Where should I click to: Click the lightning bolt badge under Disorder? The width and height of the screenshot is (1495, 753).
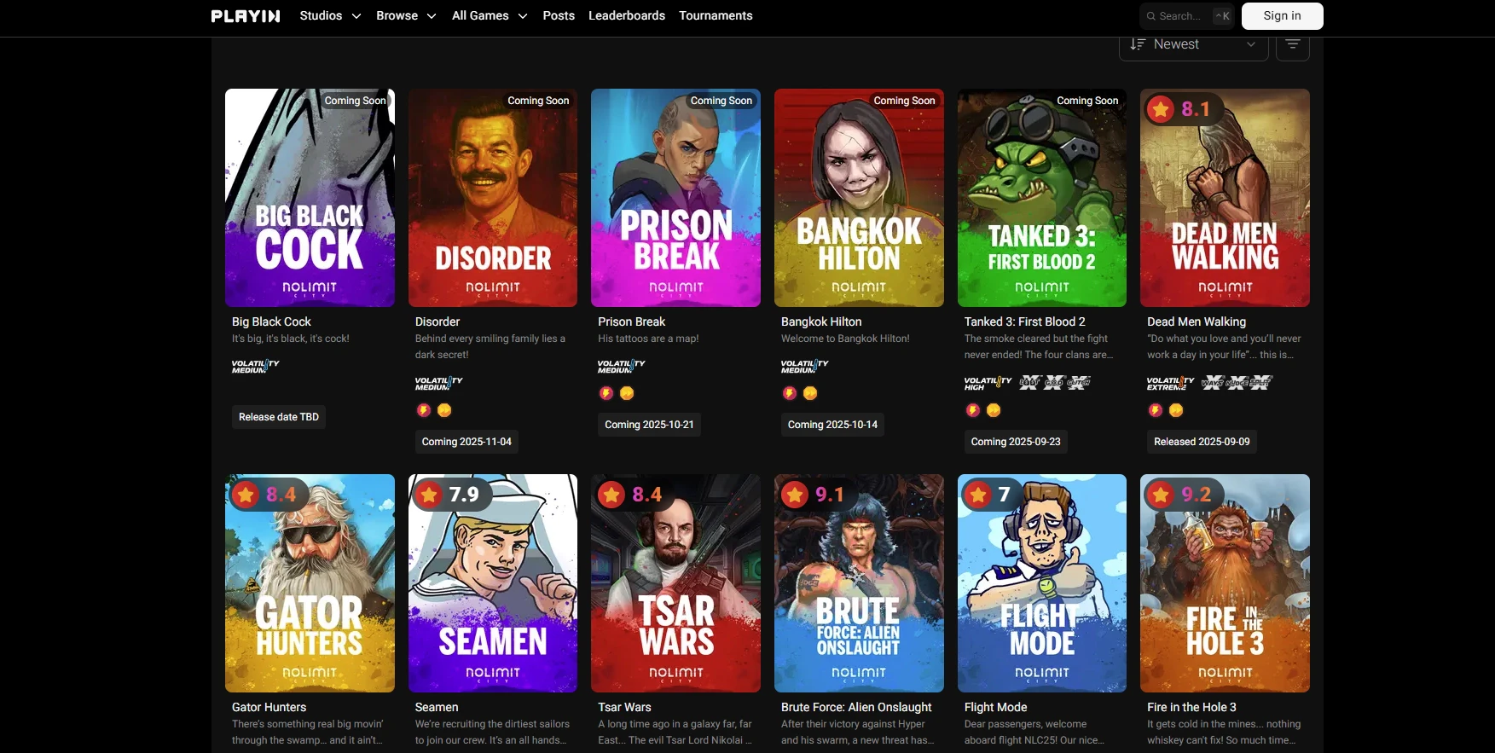tap(424, 410)
